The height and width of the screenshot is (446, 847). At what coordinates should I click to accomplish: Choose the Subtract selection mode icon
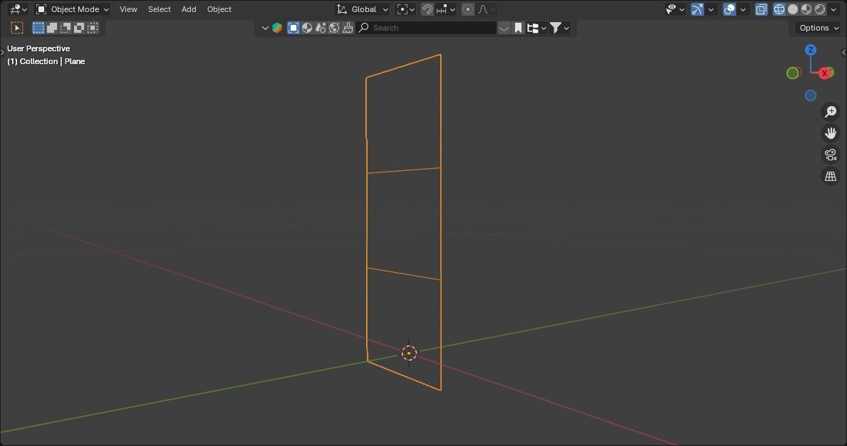[x=66, y=28]
